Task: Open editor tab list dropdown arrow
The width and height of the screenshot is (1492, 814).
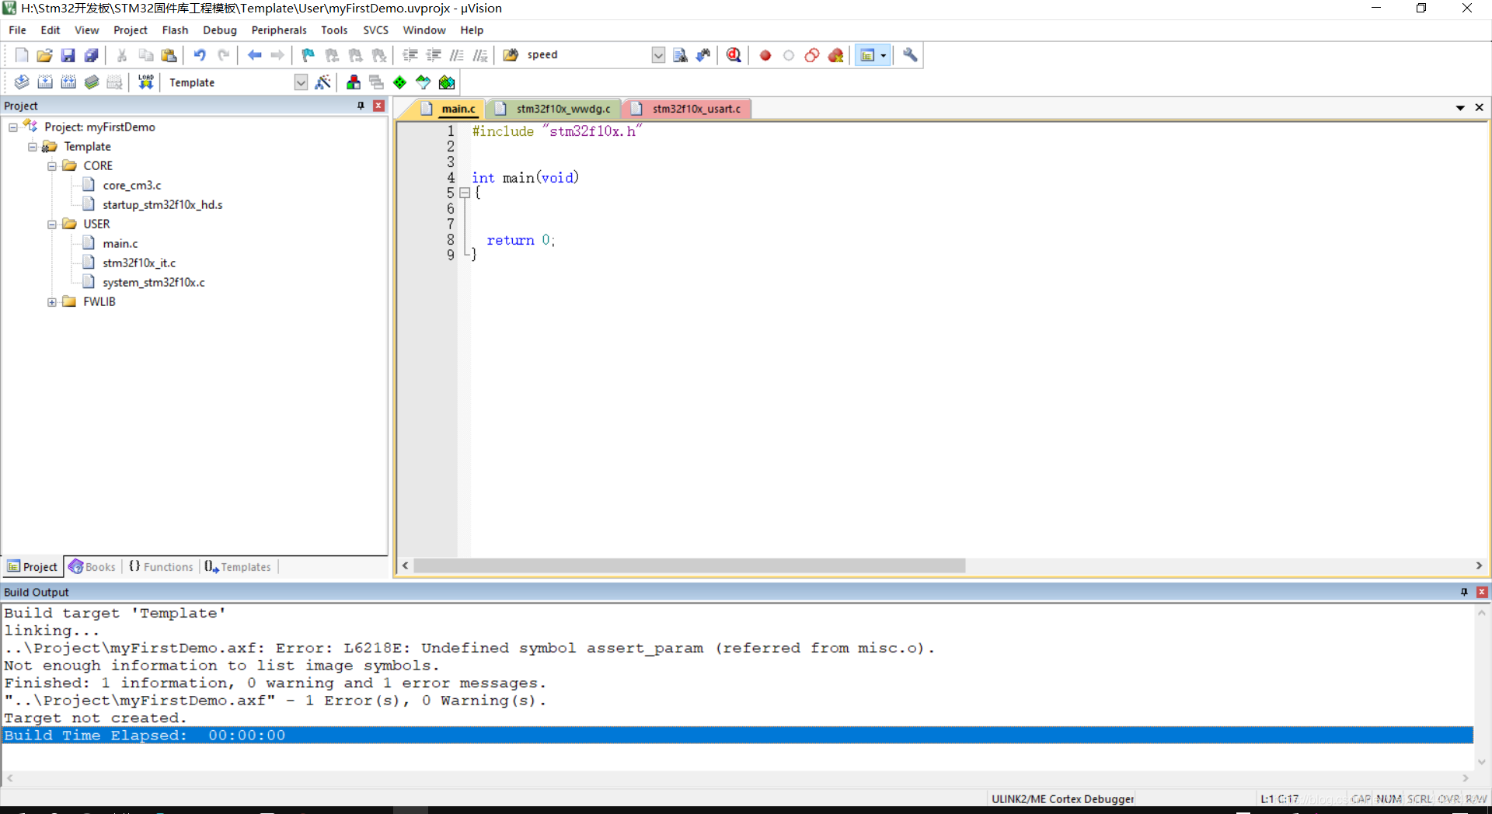Action: [1460, 108]
